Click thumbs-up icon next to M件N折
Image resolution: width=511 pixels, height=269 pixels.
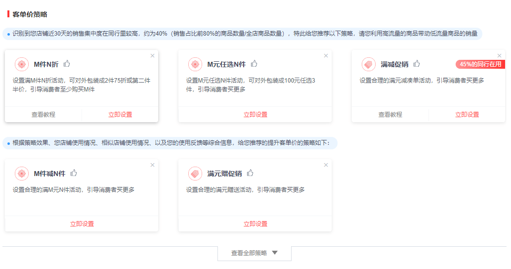[67, 64]
